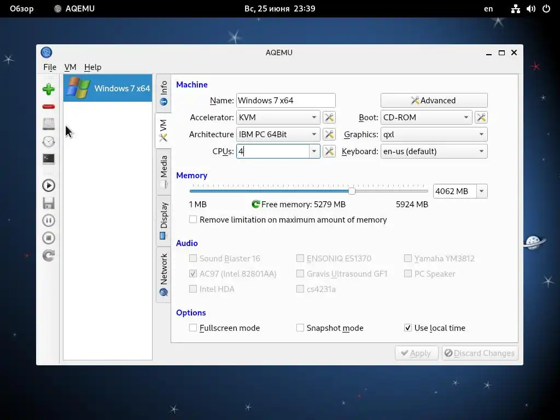Click in the Name text field
The height and width of the screenshot is (420, 560).
285,101
